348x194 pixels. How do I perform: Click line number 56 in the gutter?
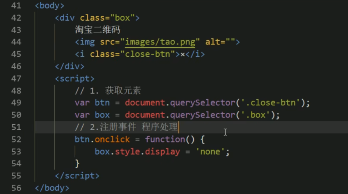coord(16,188)
